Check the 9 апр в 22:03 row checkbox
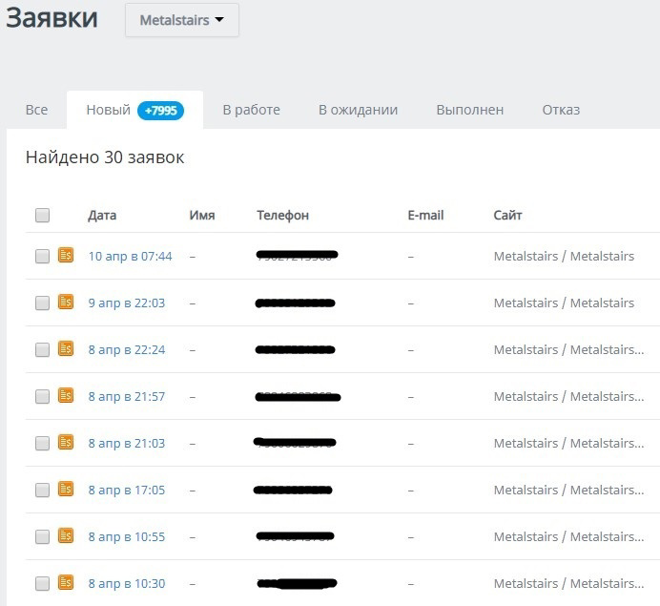660x606 pixels. coord(43,303)
